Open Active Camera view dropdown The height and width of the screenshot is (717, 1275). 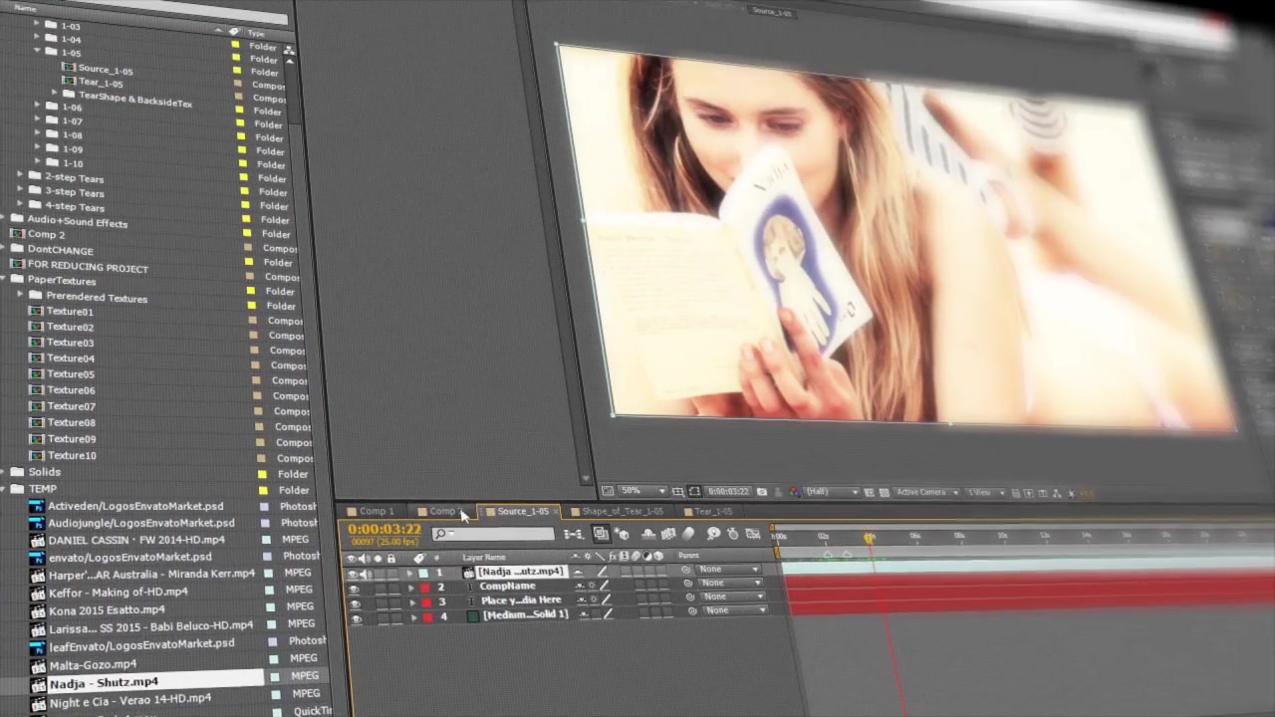click(926, 492)
